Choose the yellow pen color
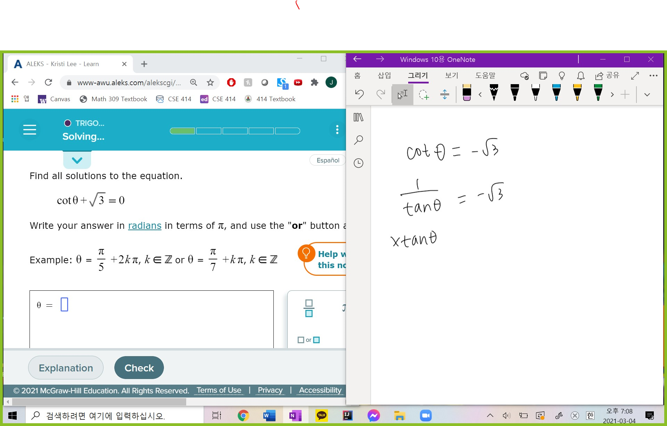Viewport: 667px width, 426px height. click(577, 93)
